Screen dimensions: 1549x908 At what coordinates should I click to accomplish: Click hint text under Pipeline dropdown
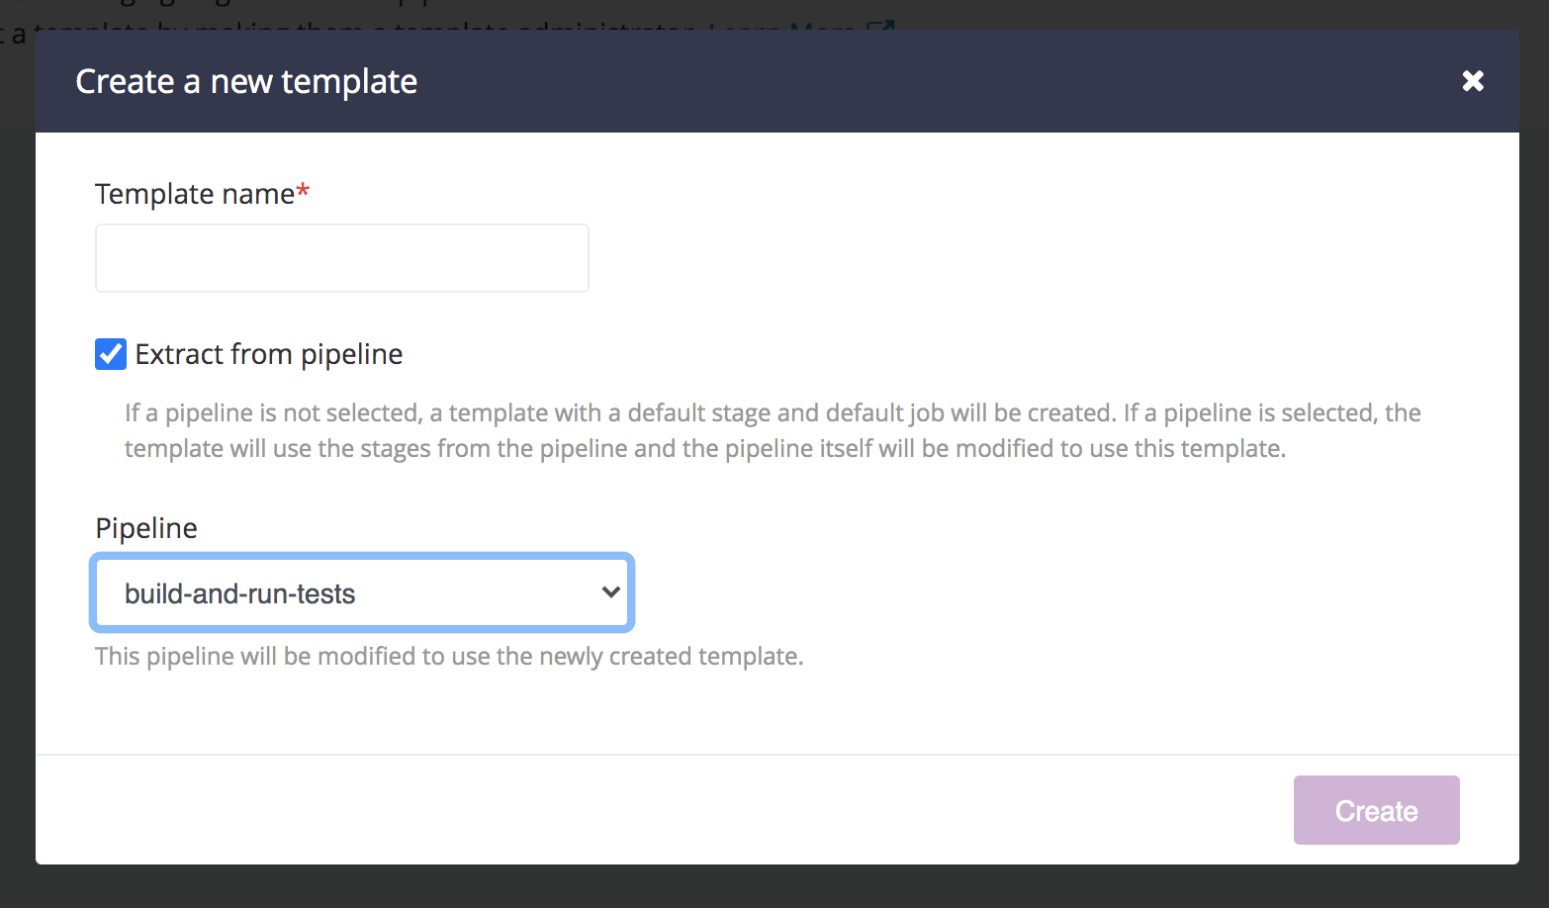[x=449, y=656]
